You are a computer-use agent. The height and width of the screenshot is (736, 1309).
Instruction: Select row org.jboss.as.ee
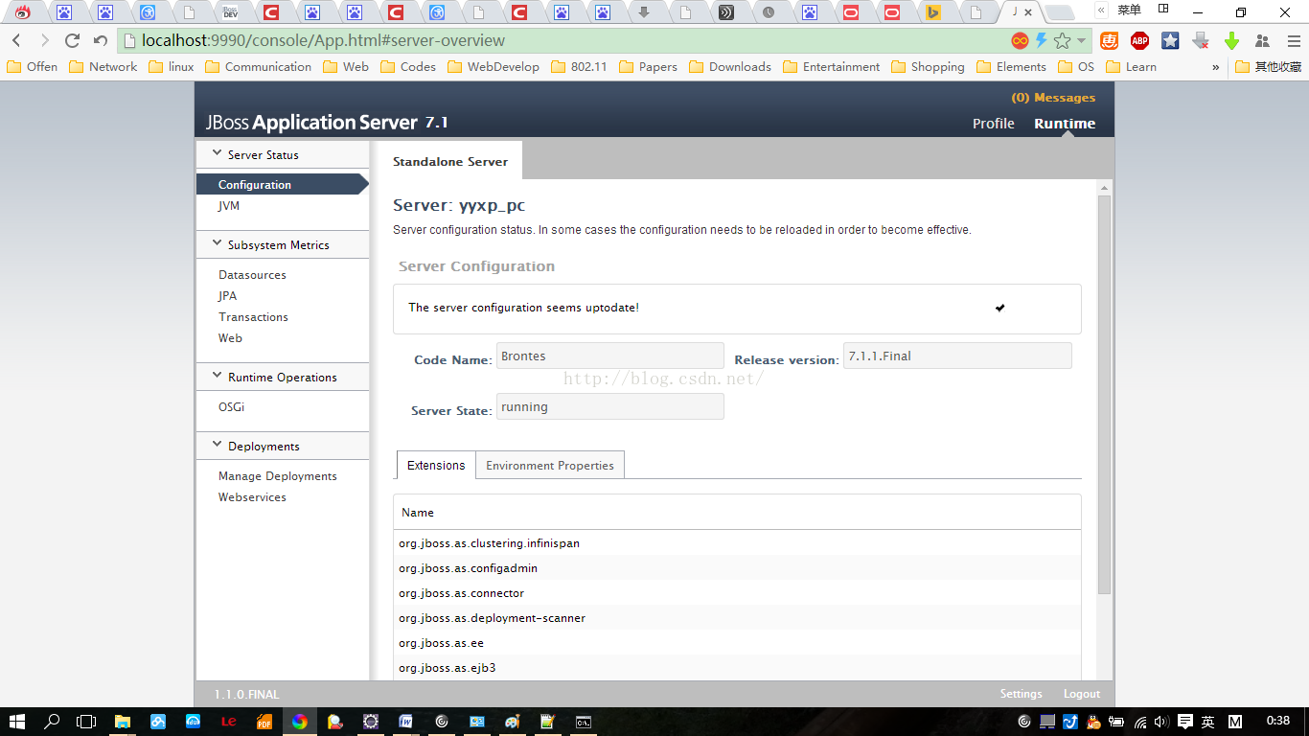point(737,642)
